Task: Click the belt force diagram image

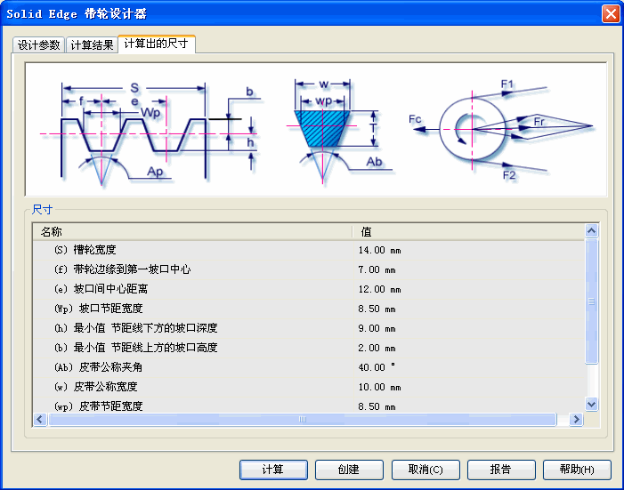Action: 503,129
